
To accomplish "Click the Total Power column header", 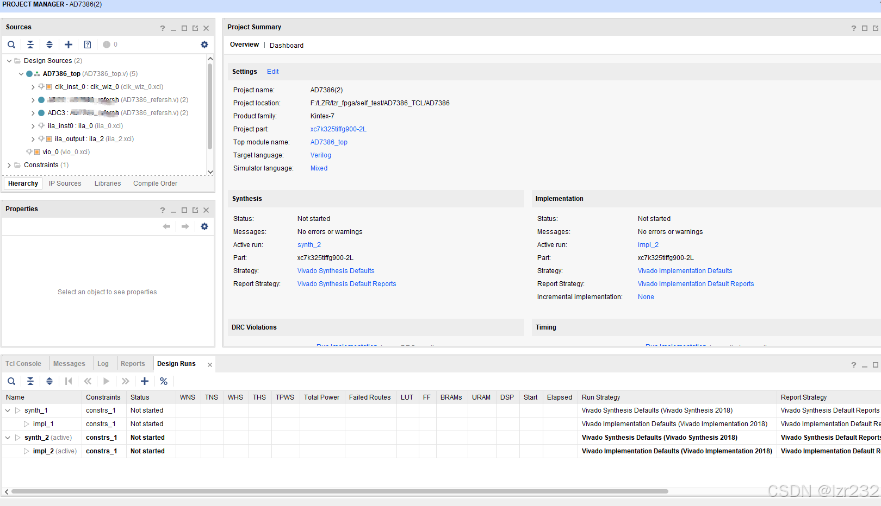I will pos(322,397).
